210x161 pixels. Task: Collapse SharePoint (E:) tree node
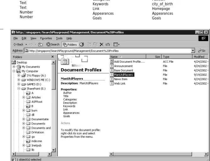pos(19,89)
